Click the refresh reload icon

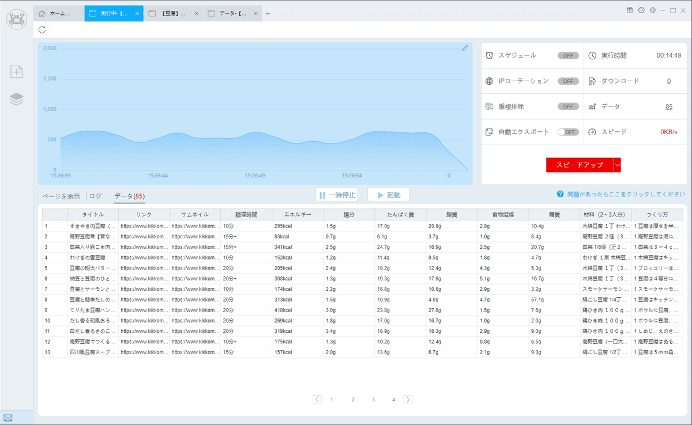(x=42, y=30)
